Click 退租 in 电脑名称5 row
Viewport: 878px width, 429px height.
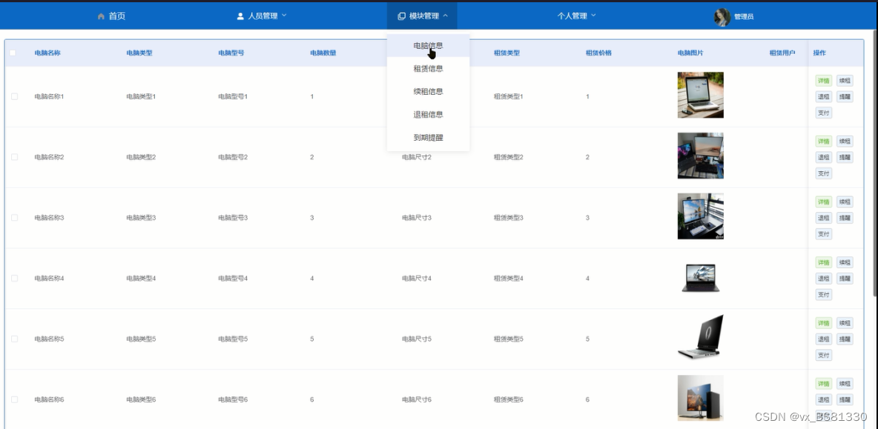click(x=824, y=339)
